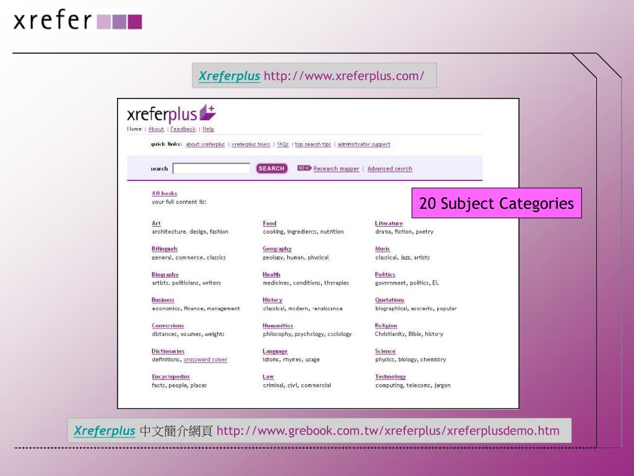Open the Technology category
Viewport: 634px width, 476px height.
[x=391, y=377]
